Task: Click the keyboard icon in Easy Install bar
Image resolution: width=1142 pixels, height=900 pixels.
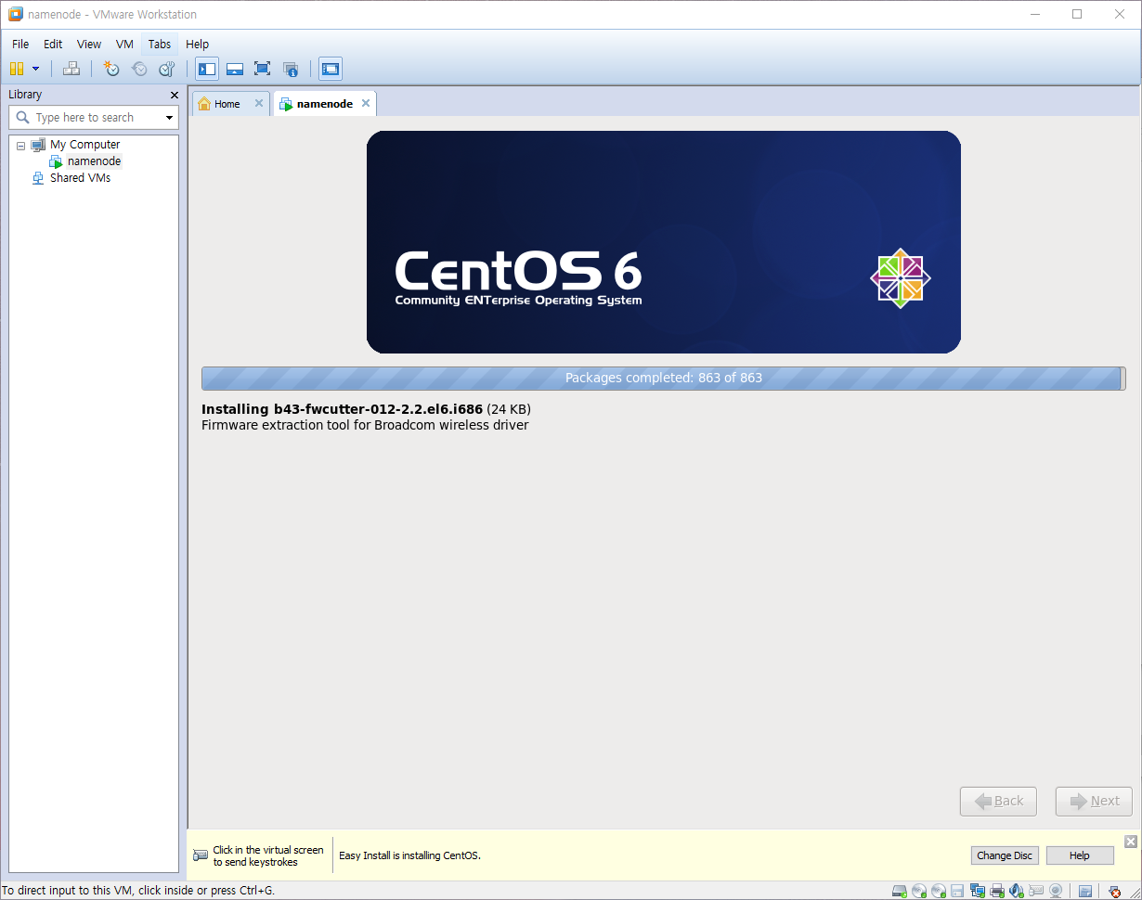Action: [x=200, y=855]
